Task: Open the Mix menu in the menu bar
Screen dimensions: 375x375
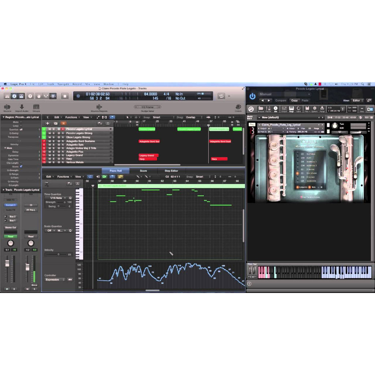Action: point(88,84)
